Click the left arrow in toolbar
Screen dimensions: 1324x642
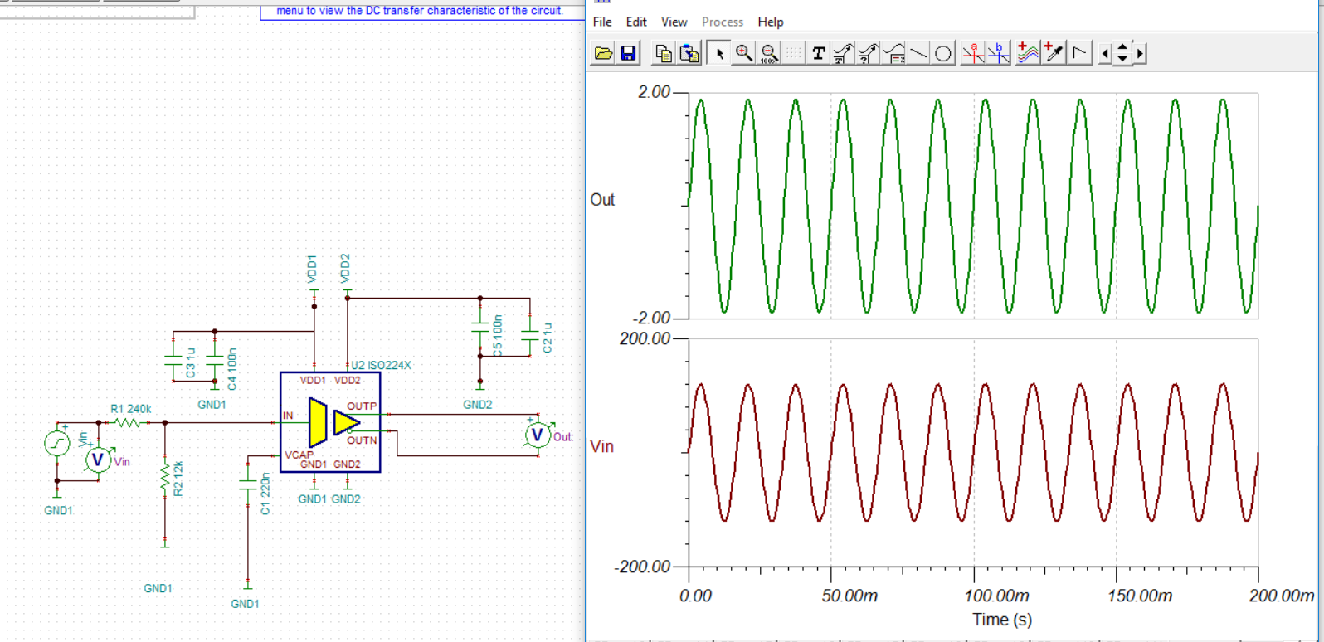1105,53
